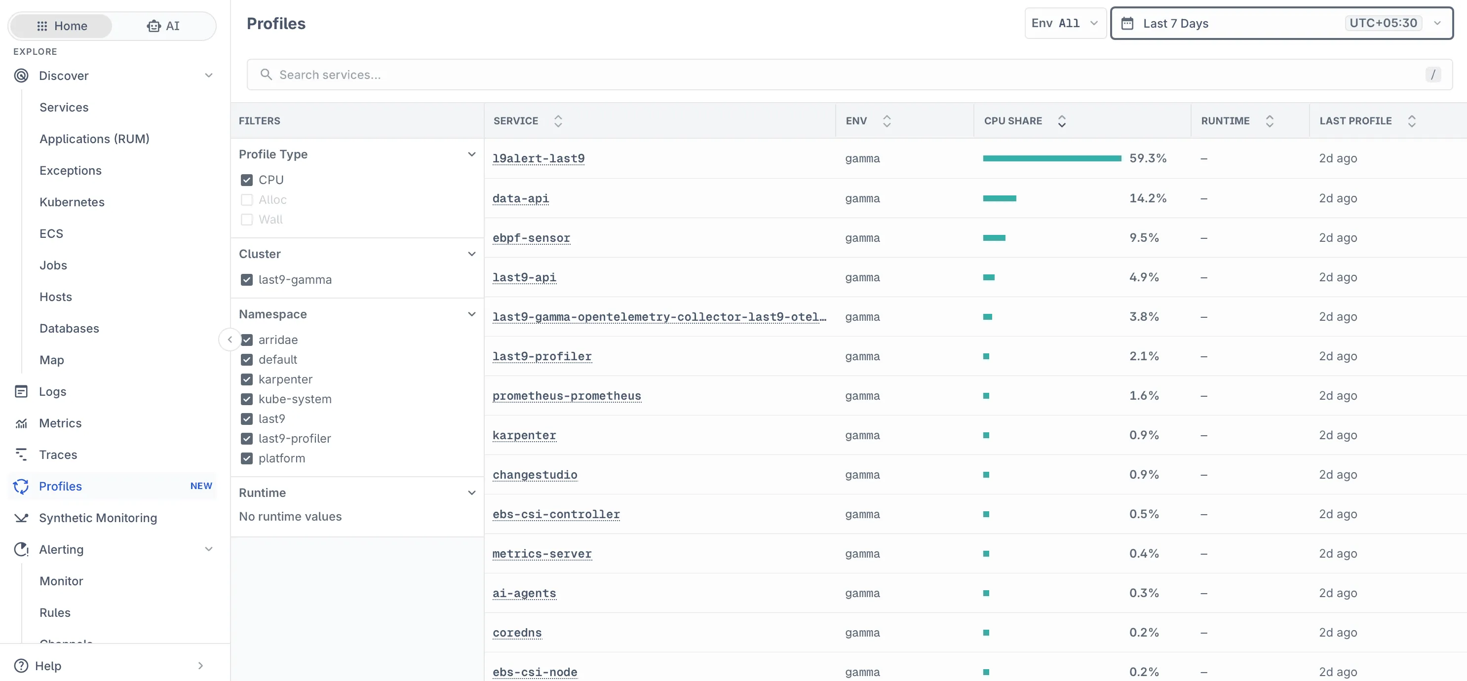Uncheck the CPU profile type checkbox
Image resolution: width=1467 pixels, height=681 pixels.
pos(247,180)
